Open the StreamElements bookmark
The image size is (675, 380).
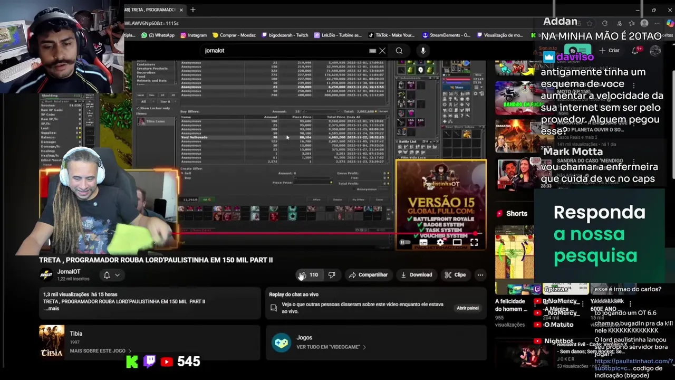pos(446,35)
